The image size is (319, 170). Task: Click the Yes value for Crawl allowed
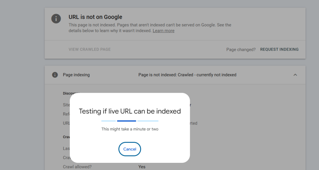pyautogui.click(x=142, y=167)
